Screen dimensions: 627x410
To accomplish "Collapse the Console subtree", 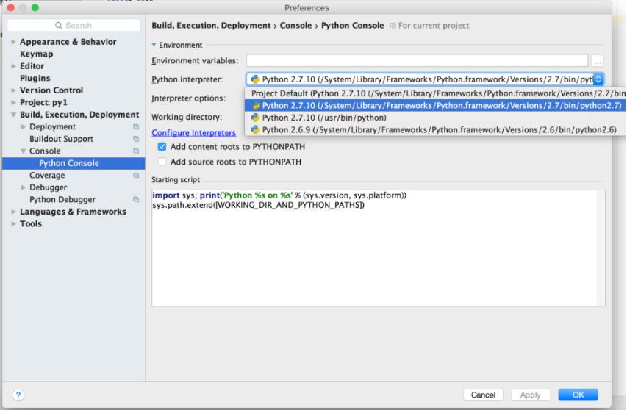I will point(24,151).
